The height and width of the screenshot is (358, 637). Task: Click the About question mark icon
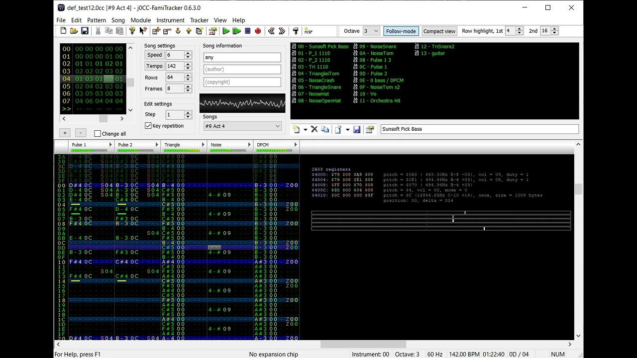tap(132, 31)
